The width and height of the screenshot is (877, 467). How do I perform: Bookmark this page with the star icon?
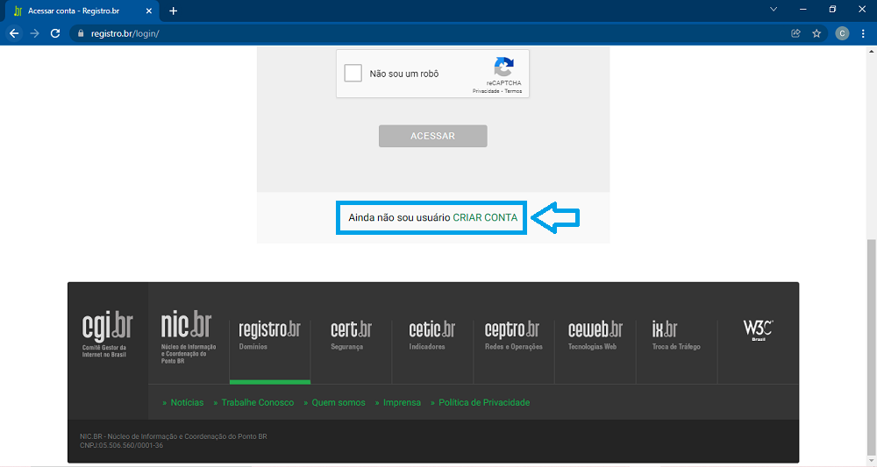[816, 33]
